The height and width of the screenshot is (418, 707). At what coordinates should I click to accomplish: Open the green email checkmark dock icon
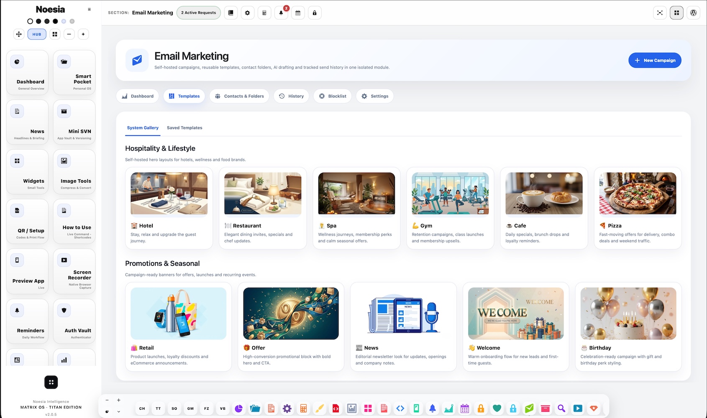[529, 408]
